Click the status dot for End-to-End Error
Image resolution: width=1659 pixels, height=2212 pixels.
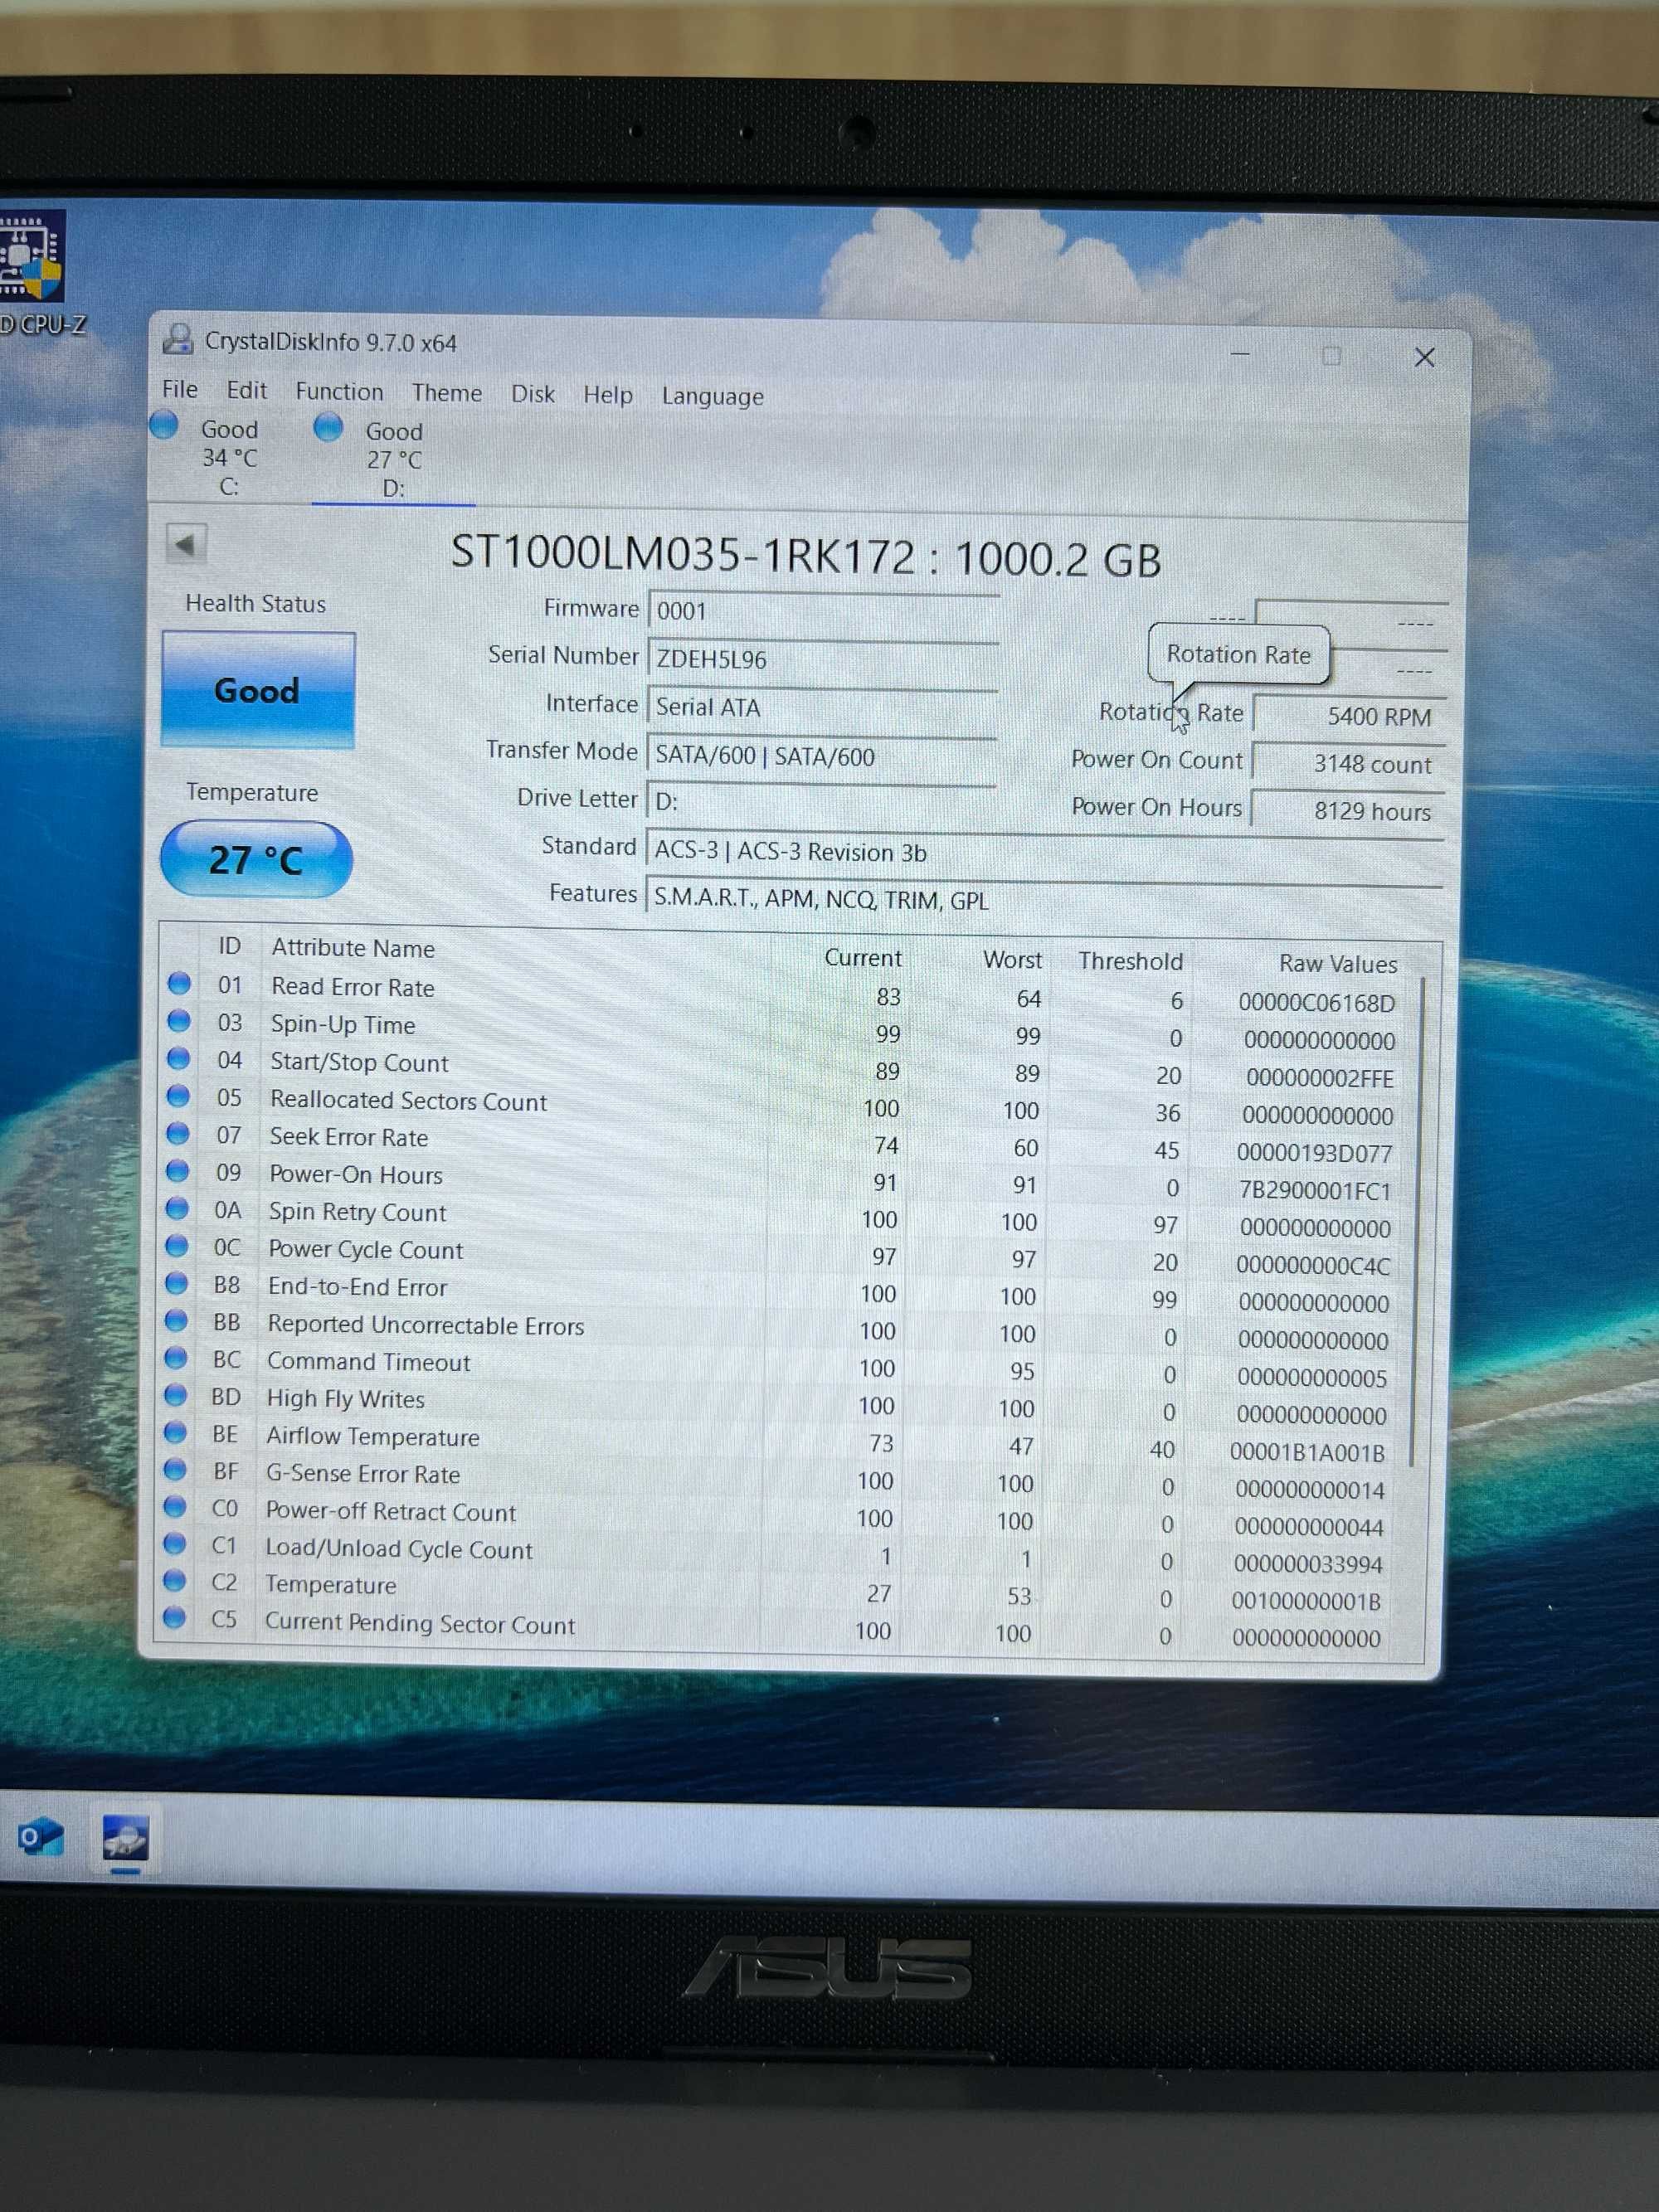pyautogui.click(x=177, y=1282)
